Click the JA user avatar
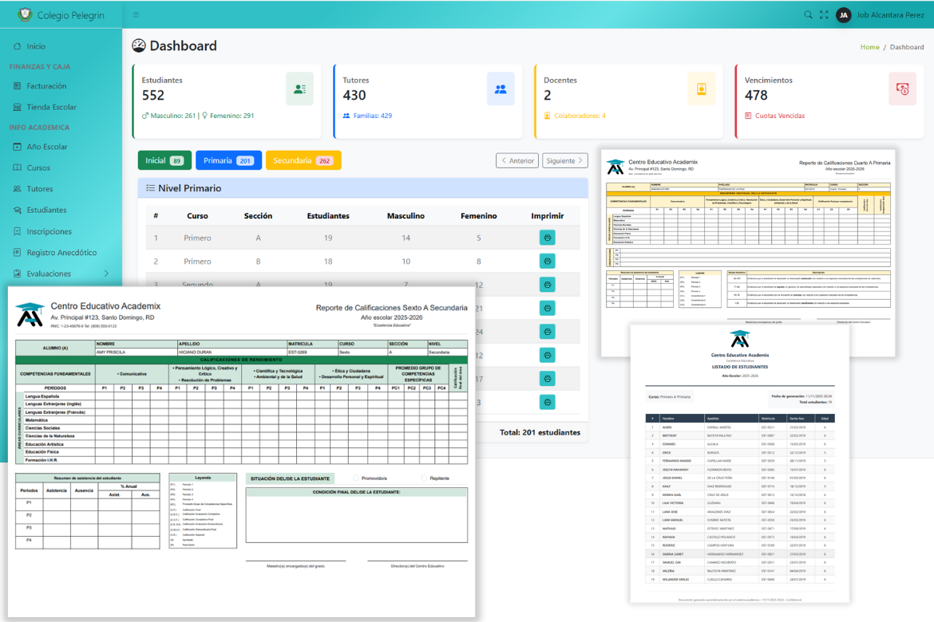This screenshot has height=622, width=934. pos(843,15)
